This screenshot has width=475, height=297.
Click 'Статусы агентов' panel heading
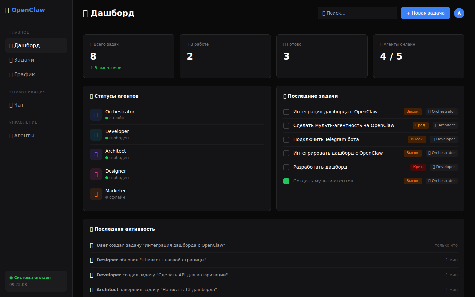tap(114, 96)
